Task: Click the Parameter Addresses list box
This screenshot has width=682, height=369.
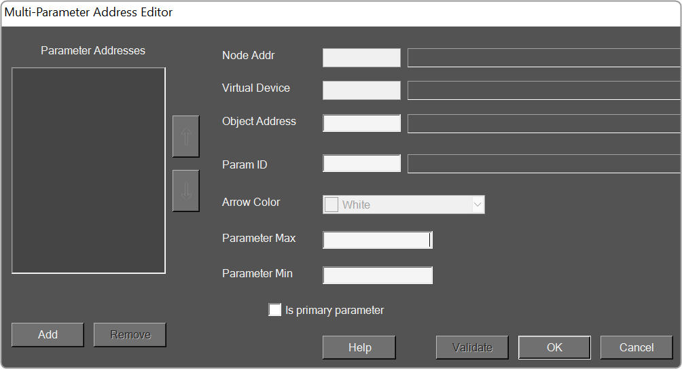Action: click(x=88, y=170)
